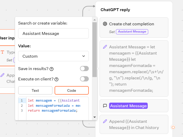Click the orange endpoint circle connector

coord(173,127)
